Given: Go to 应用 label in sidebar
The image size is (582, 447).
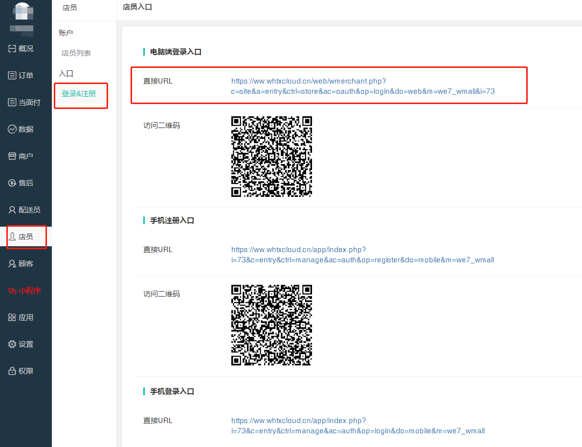Looking at the screenshot, I should [x=26, y=317].
